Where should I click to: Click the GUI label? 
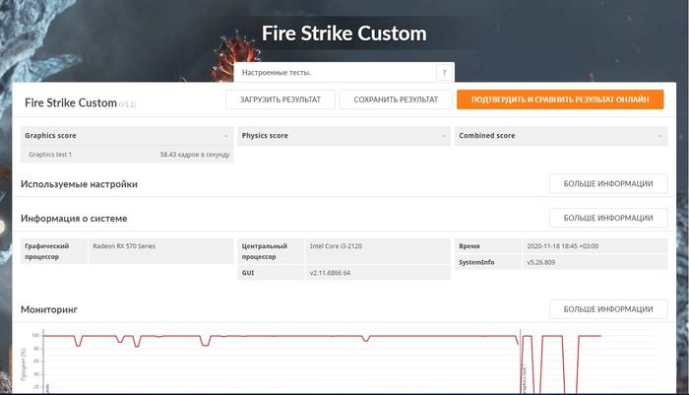[248, 273]
